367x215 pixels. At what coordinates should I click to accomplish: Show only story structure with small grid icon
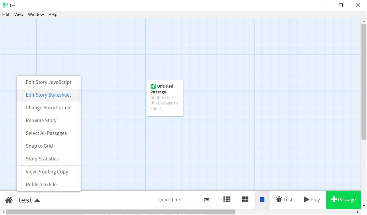(x=227, y=199)
